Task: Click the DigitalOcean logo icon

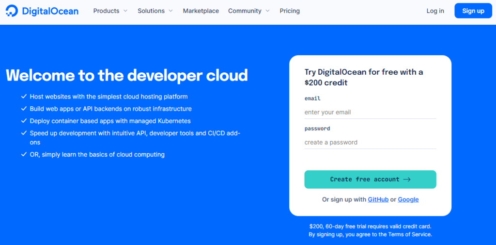Action: pyautogui.click(x=12, y=11)
